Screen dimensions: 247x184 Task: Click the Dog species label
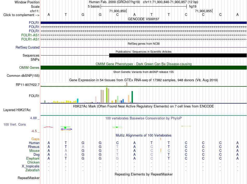tap(36, 155)
